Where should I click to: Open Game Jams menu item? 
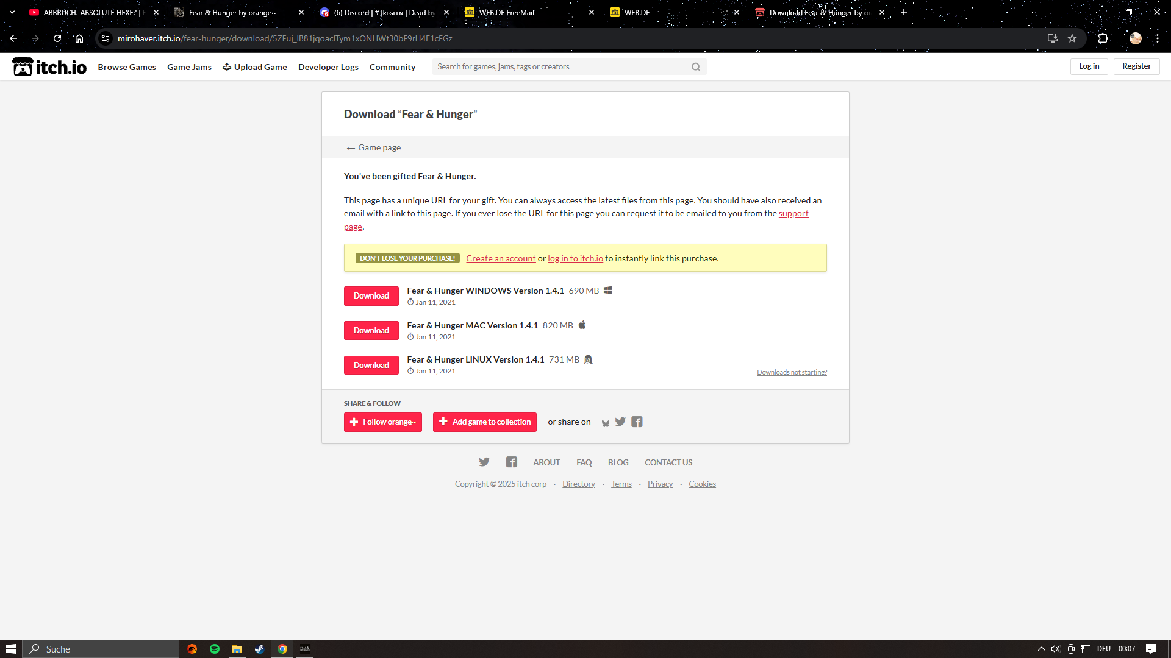189,67
